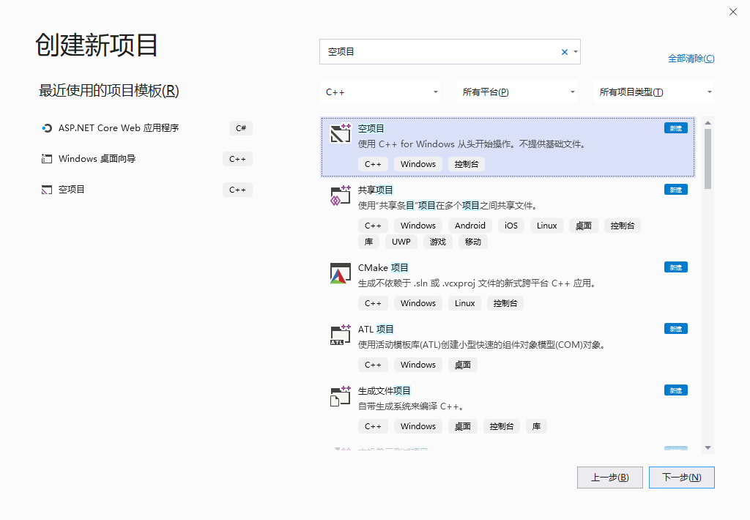The height and width of the screenshot is (520, 750).
Task: Open the 所有项目类型 filter dropdown
Action: click(654, 92)
